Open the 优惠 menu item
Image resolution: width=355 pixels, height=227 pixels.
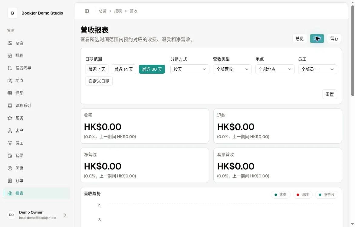[x=37, y=168]
